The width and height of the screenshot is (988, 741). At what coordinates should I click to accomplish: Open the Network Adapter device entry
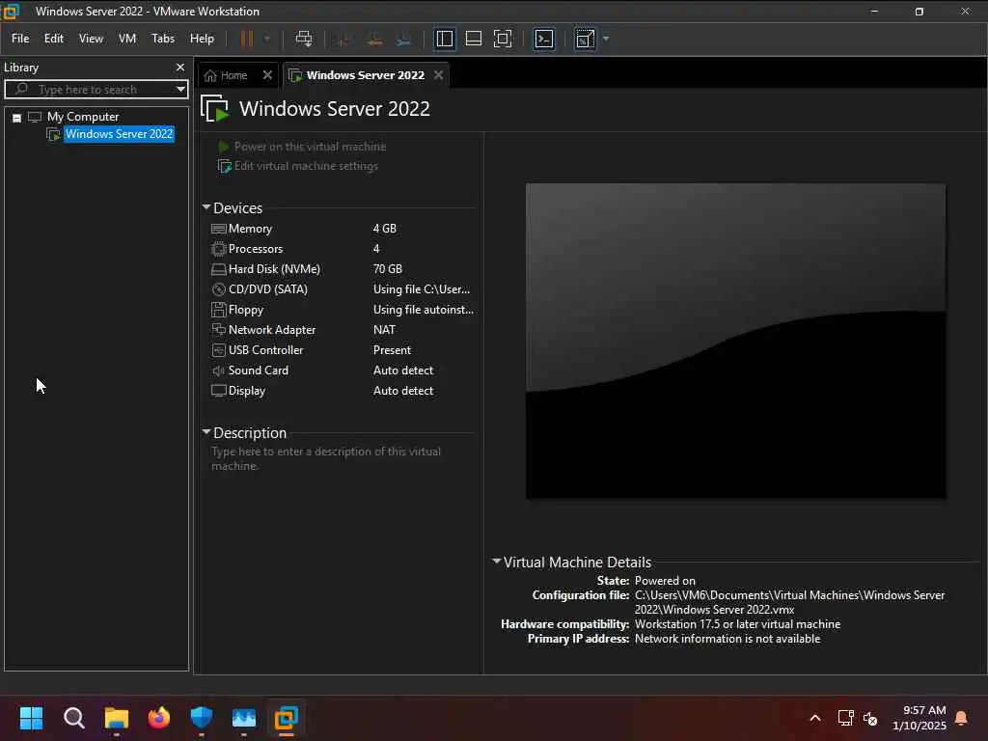(271, 330)
